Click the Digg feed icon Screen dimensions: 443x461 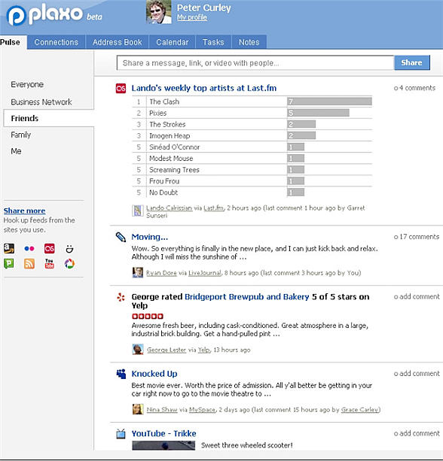click(69, 249)
